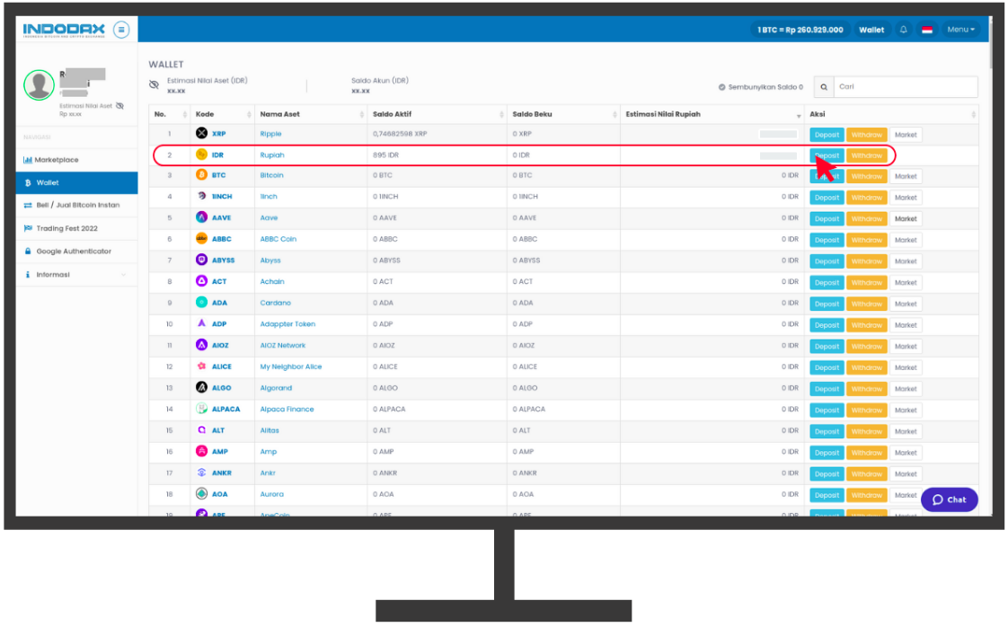Open the notification bell
The width and height of the screenshot is (1008, 636).
[903, 30]
